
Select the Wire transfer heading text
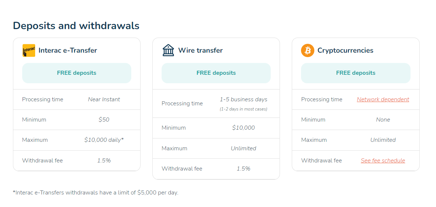point(200,50)
